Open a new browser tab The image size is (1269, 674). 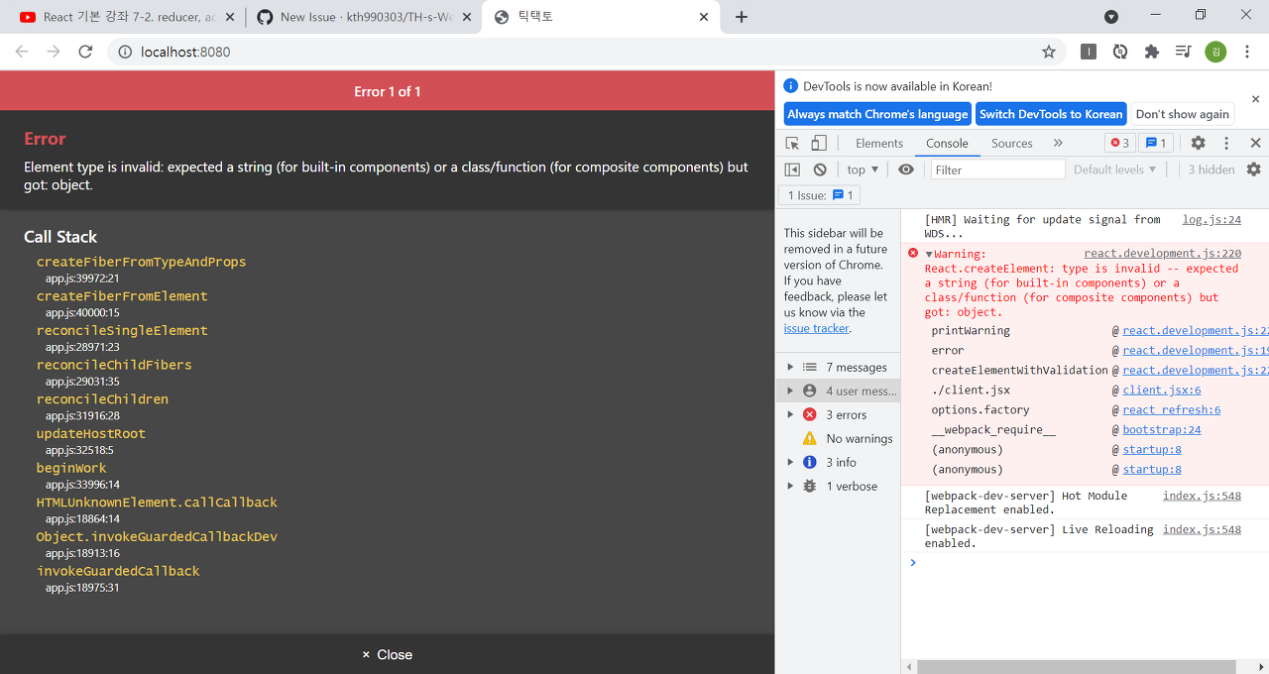tap(742, 17)
